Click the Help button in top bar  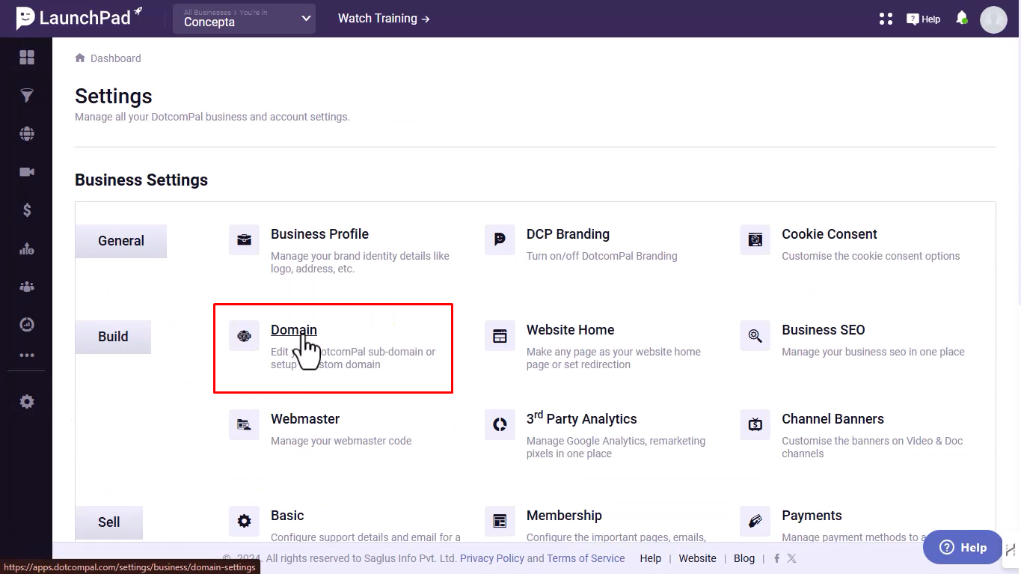pyautogui.click(x=923, y=19)
